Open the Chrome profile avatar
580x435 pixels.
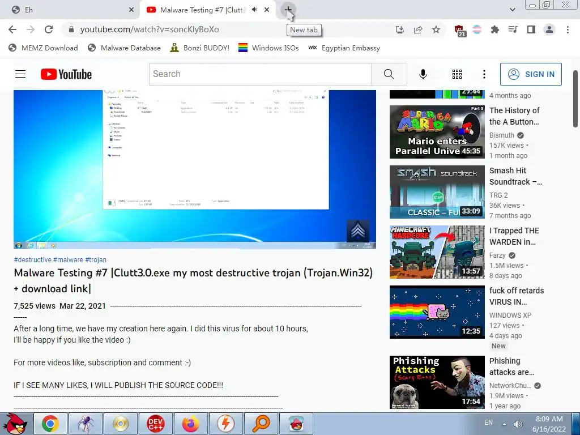(x=549, y=29)
